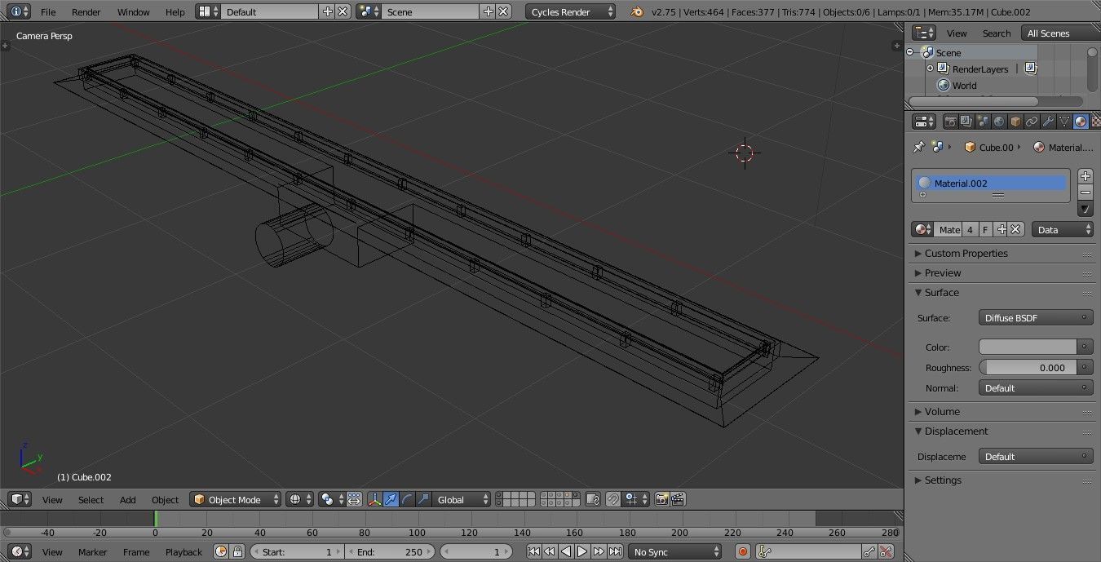Screen dimensions: 1101x562
Task: Click the End frame field showing 250
Action: (391, 552)
